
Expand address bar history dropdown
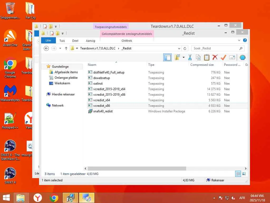point(179,49)
